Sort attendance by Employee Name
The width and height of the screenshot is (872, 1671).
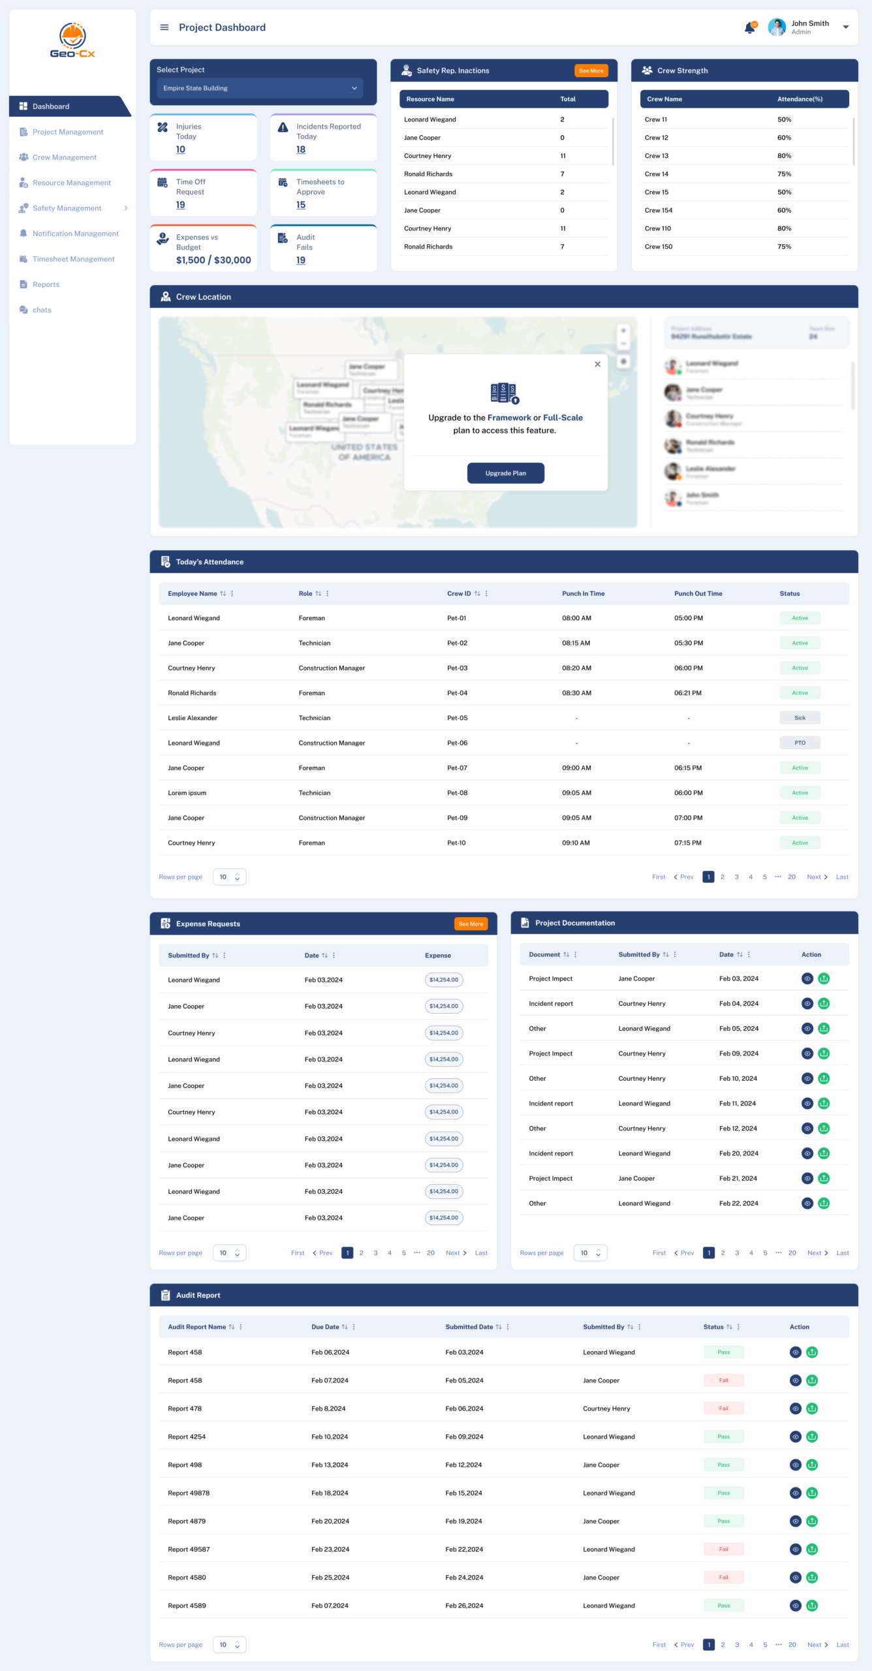click(x=223, y=593)
